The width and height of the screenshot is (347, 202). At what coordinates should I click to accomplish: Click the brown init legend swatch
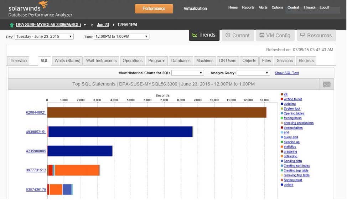(282, 94)
